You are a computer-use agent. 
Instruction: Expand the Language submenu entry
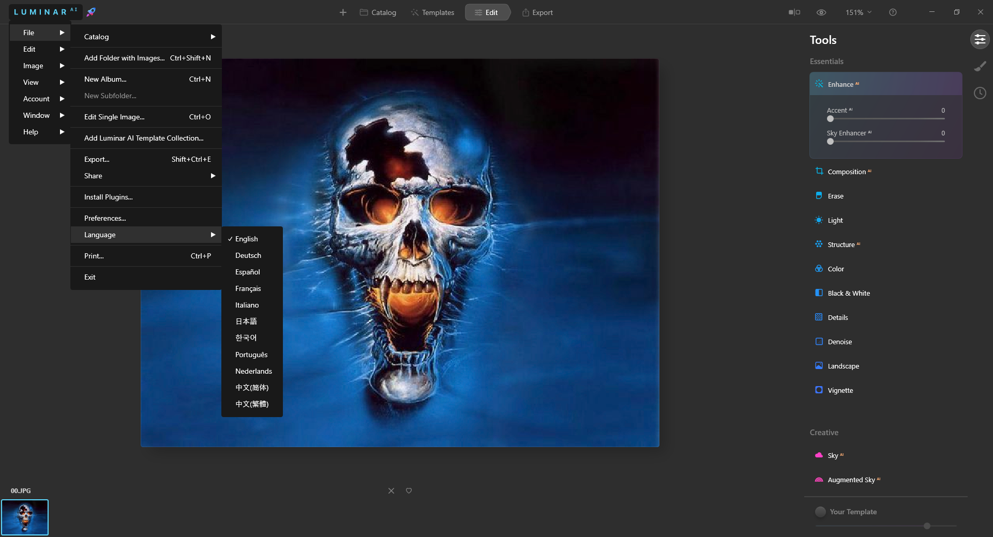click(x=146, y=235)
